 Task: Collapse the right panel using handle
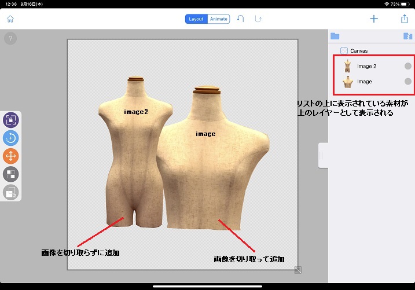click(x=323, y=155)
